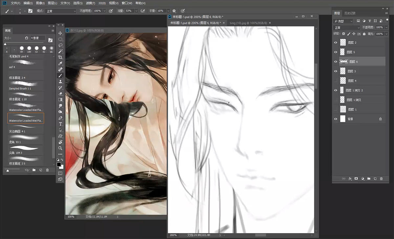Open the 滤镜(T) menu

(90, 3)
